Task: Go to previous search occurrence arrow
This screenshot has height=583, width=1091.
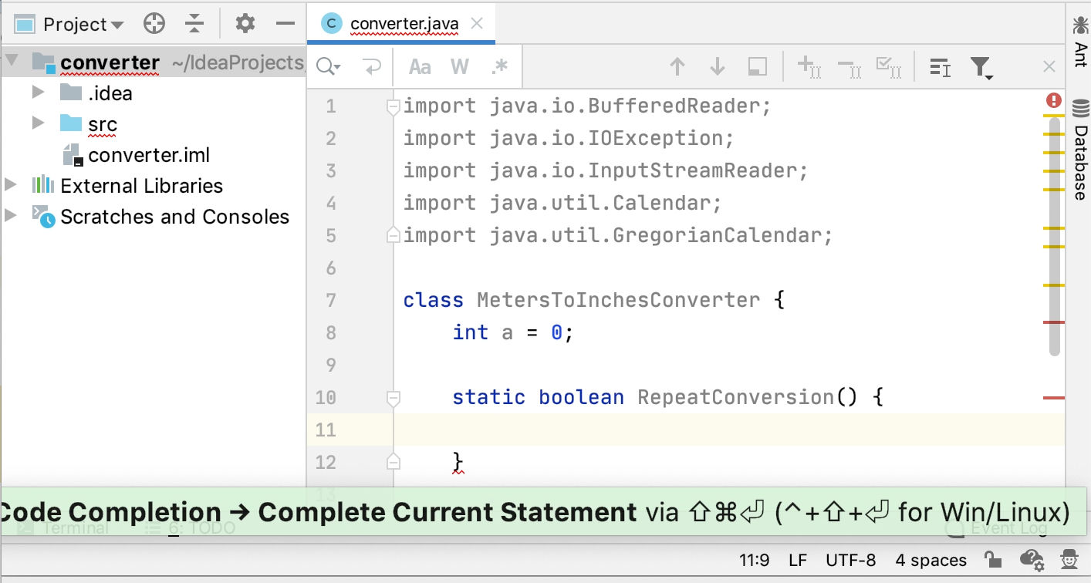Action: (677, 67)
